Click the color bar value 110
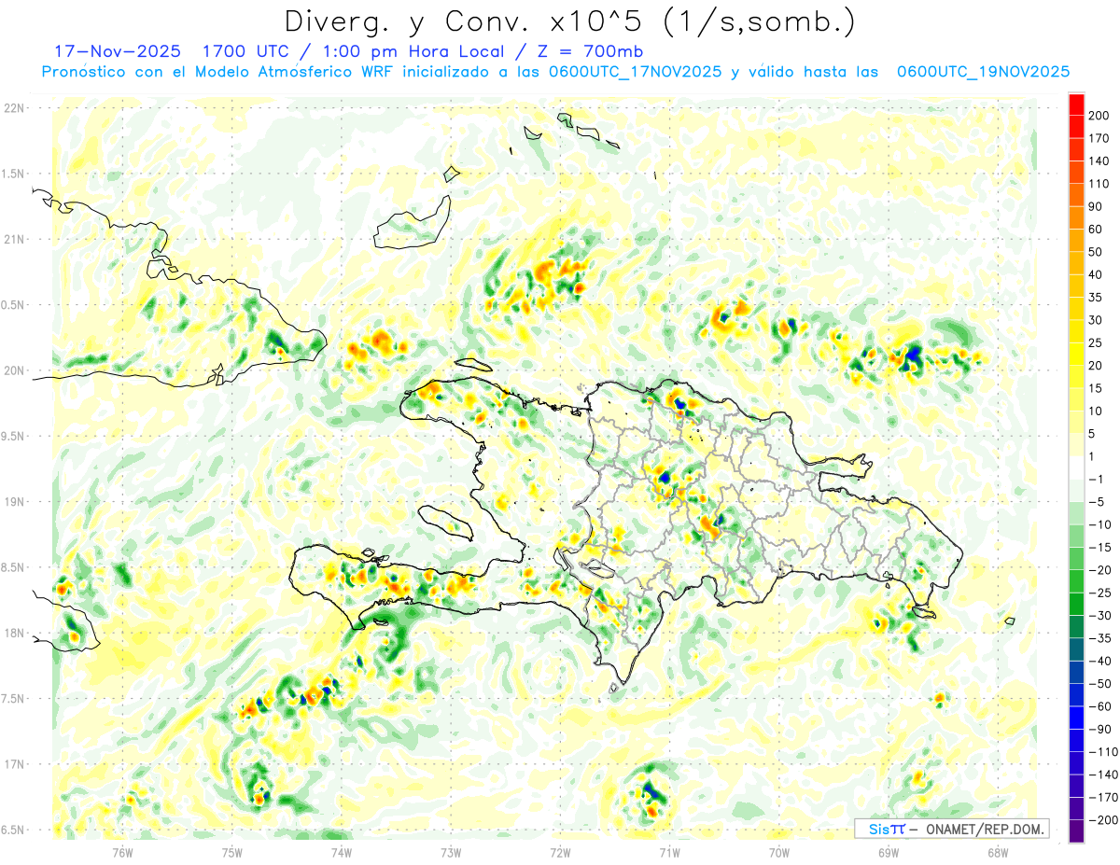Screen dimensions: 1120x865 click(x=1100, y=184)
